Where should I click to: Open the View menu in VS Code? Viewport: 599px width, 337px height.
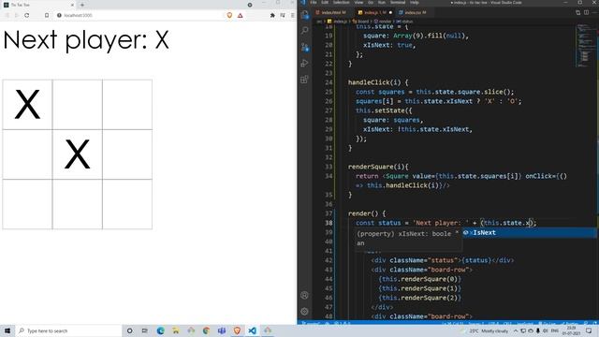coord(358,2)
